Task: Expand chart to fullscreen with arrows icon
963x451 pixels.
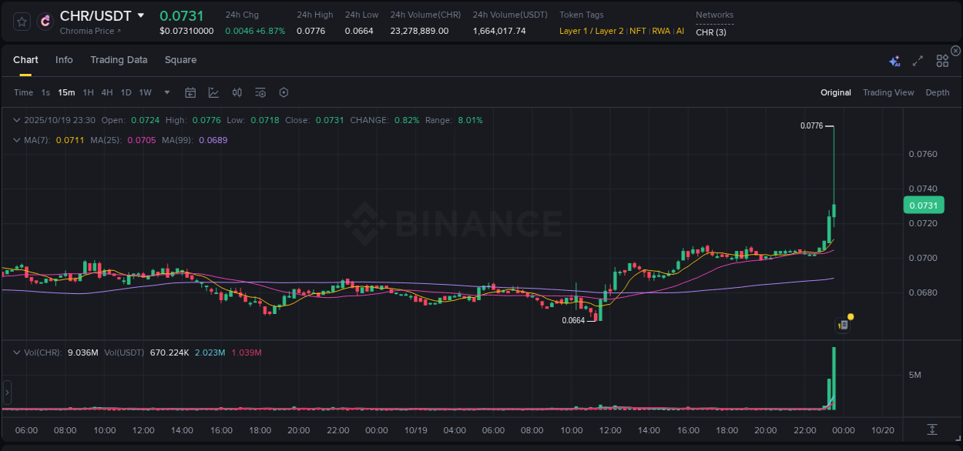Action: click(x=917, y=59)
